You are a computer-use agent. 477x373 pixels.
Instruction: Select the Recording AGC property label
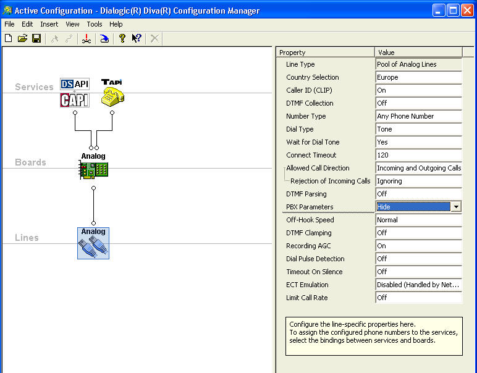tap(308, 246)
